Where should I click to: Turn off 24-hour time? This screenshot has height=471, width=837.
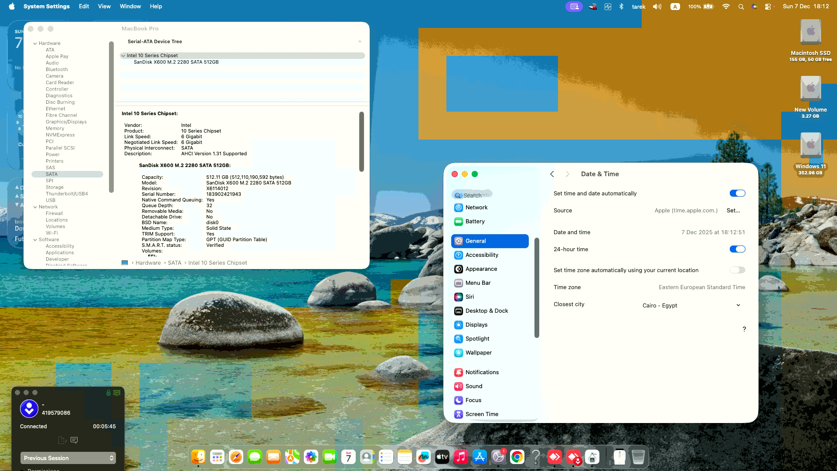[738, 249]
